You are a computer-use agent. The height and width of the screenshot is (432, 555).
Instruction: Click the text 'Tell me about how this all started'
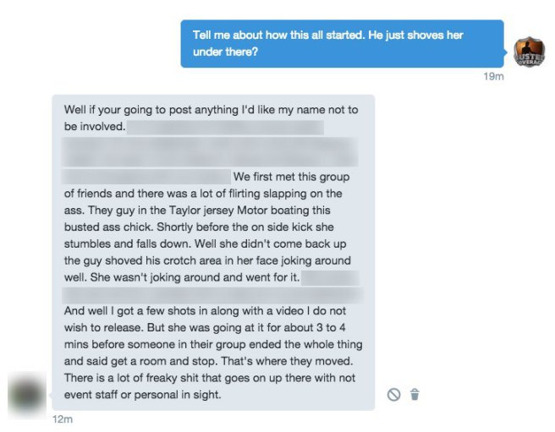click(x=277, y=35)
